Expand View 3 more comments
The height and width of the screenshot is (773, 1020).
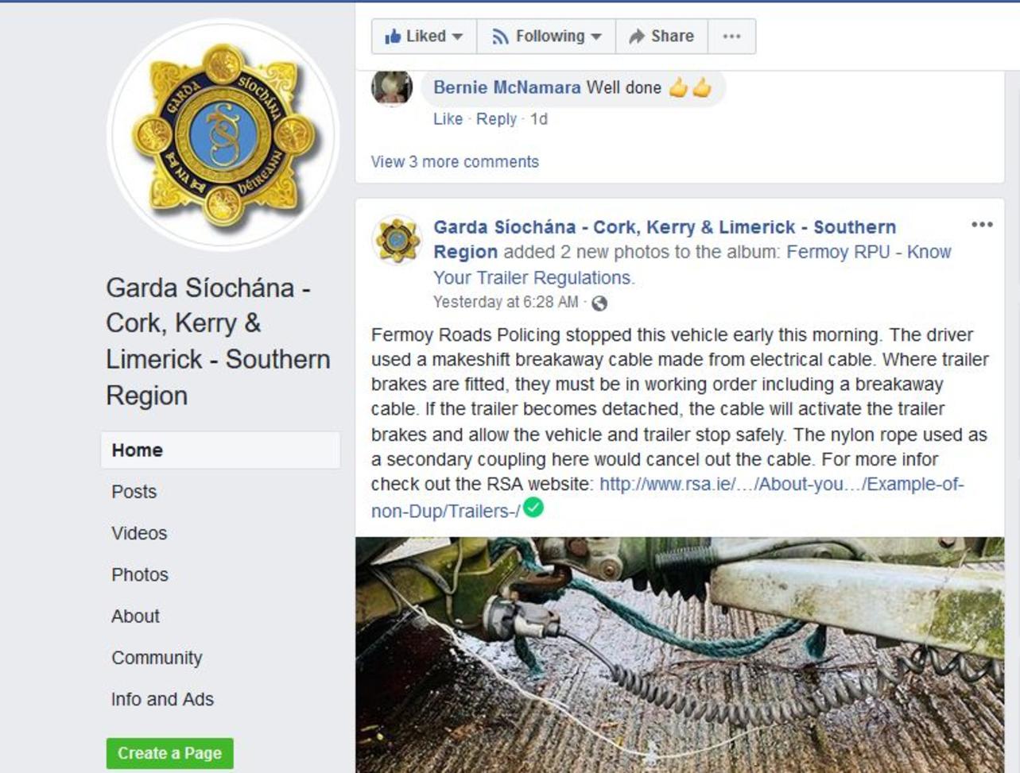pyautogui.click(x=455, y=161)
